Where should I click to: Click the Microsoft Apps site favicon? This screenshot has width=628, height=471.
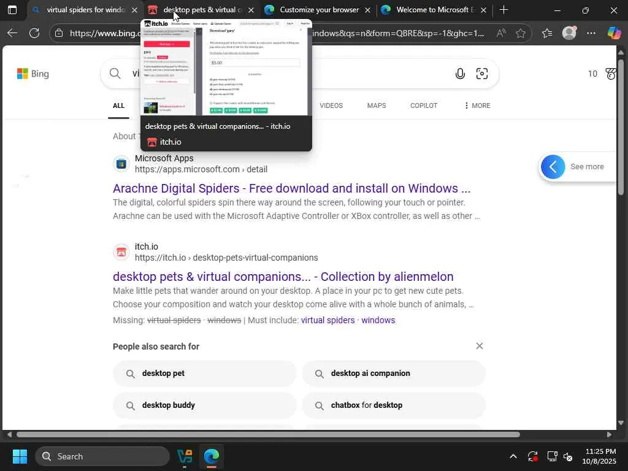tap(121, 164)
